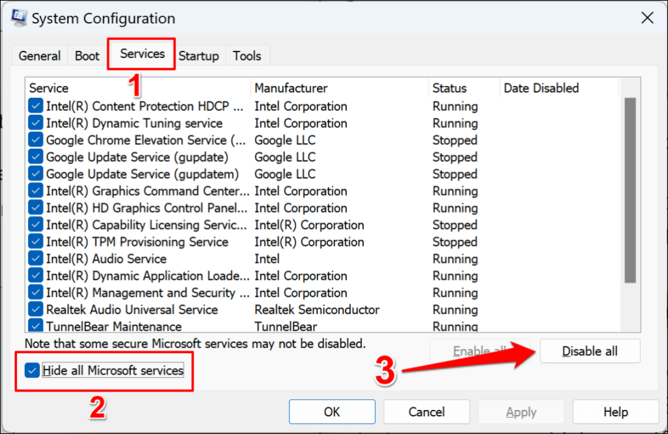The height and width of the screenshot is (434, 668).
Task: Click the Cancel button
Action: (x=427, y=411)
